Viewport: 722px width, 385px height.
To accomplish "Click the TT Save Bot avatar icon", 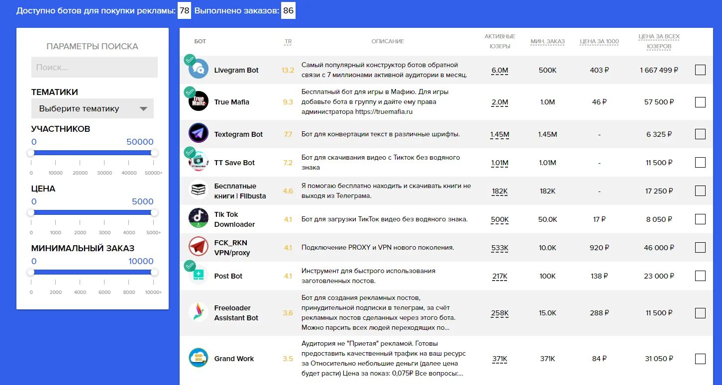I will (x=199, y=161).
